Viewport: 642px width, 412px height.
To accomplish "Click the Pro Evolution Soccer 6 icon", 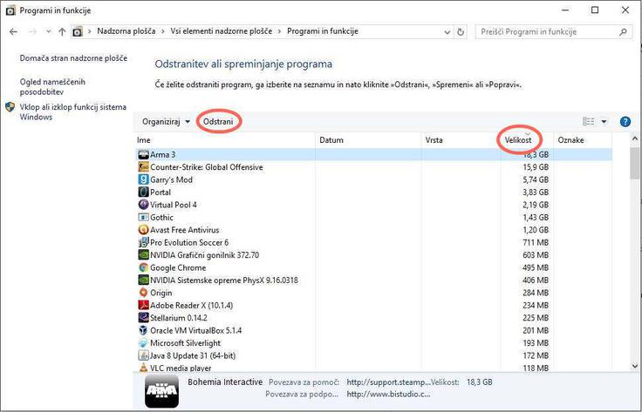I will coord(143,242).
